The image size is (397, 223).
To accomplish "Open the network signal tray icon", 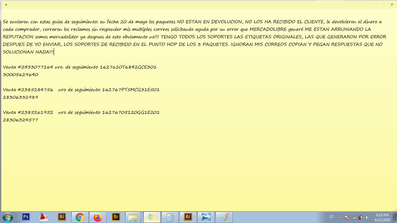I will point(354,217).
